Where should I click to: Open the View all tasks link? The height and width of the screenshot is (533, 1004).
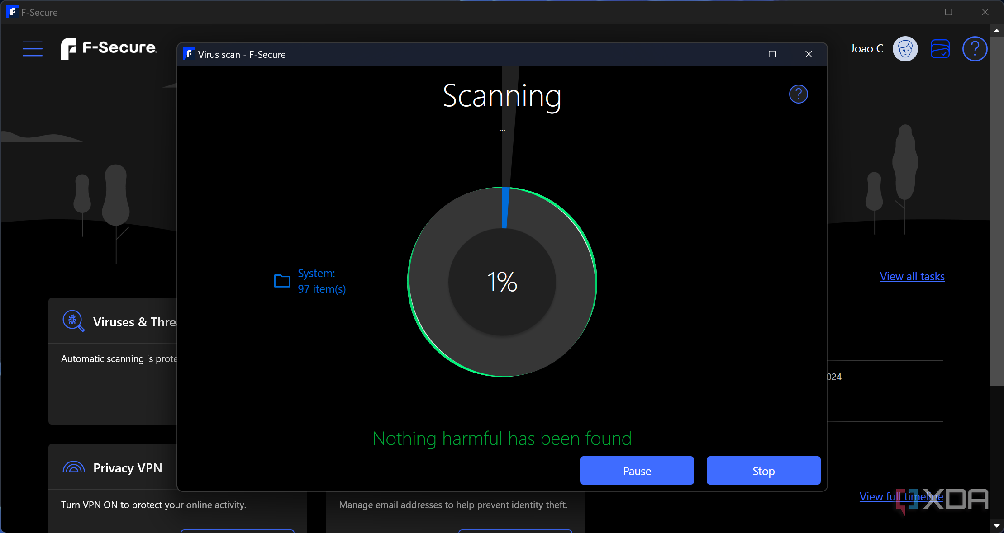click(912, 276)
